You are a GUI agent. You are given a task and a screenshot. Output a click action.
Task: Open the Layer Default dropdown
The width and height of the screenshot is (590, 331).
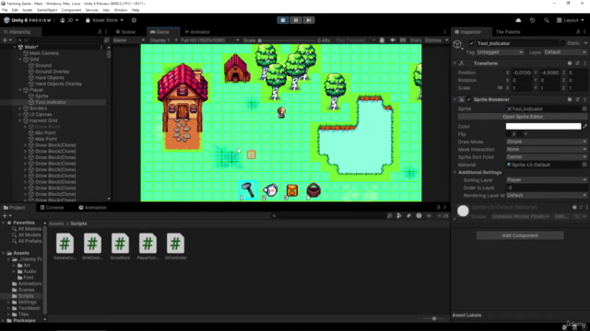coord(565,52)
